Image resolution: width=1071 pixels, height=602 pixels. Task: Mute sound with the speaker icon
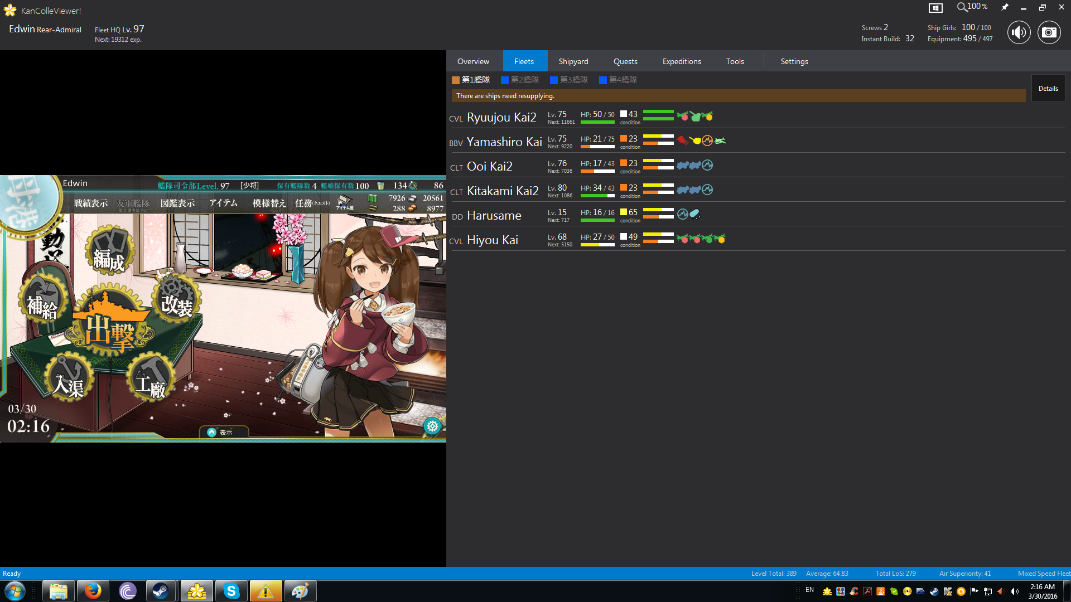pos(1019,32)
